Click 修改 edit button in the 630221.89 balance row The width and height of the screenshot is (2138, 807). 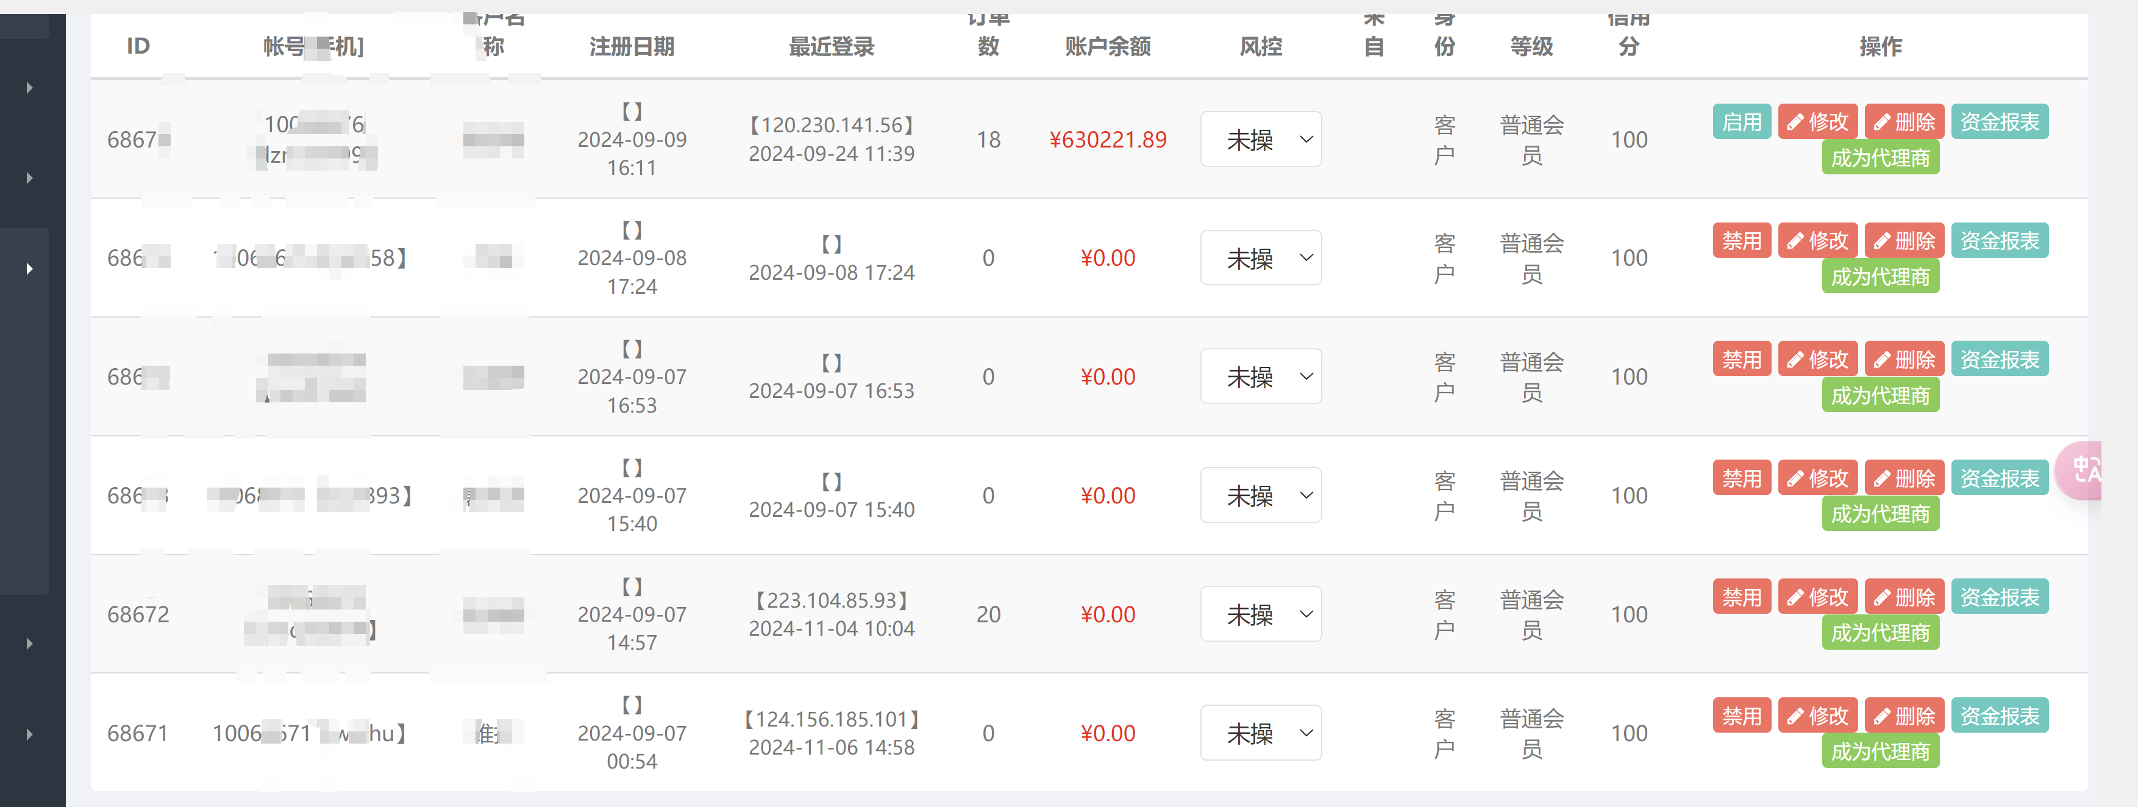pyautogui.click(x=1817, y=122)
